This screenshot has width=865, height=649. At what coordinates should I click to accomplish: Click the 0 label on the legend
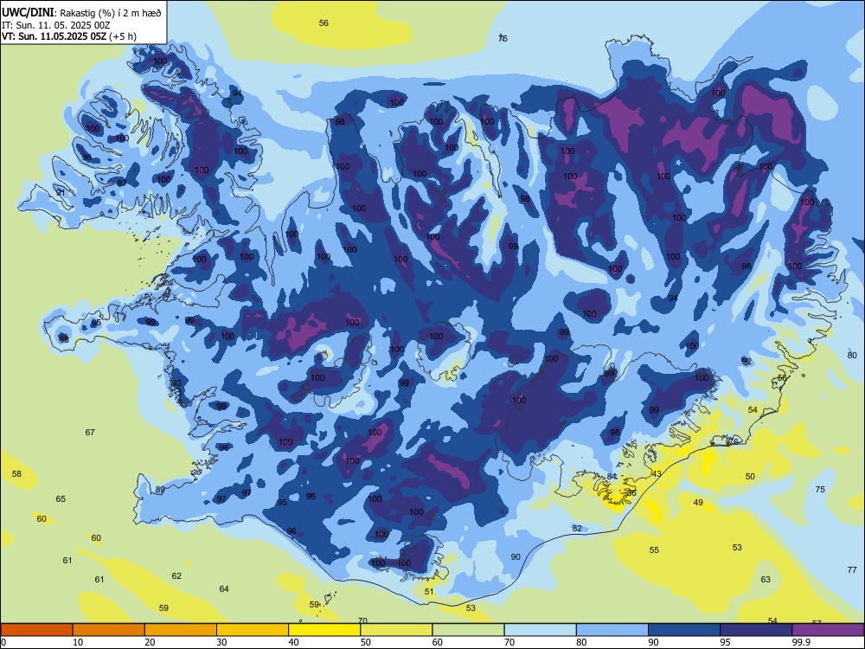tap(4, 642)
